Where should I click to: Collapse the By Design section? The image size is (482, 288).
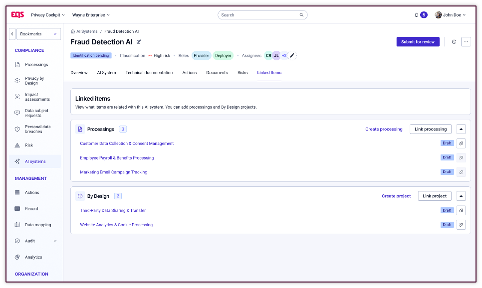click(x=461, y=196)
